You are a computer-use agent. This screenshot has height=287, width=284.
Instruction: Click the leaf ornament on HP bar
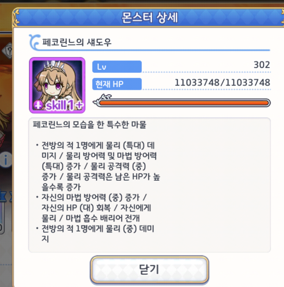pos(102,99)
